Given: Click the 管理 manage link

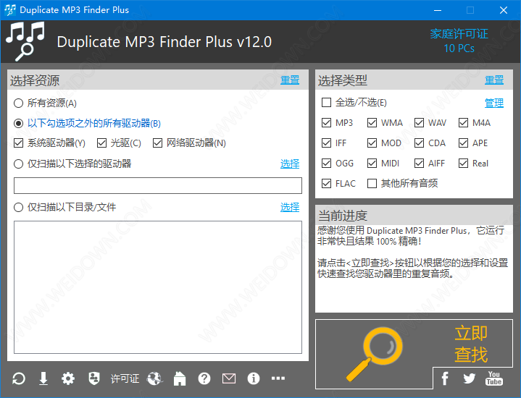Looking at the screenshot, I should click(x=494, y=103).
